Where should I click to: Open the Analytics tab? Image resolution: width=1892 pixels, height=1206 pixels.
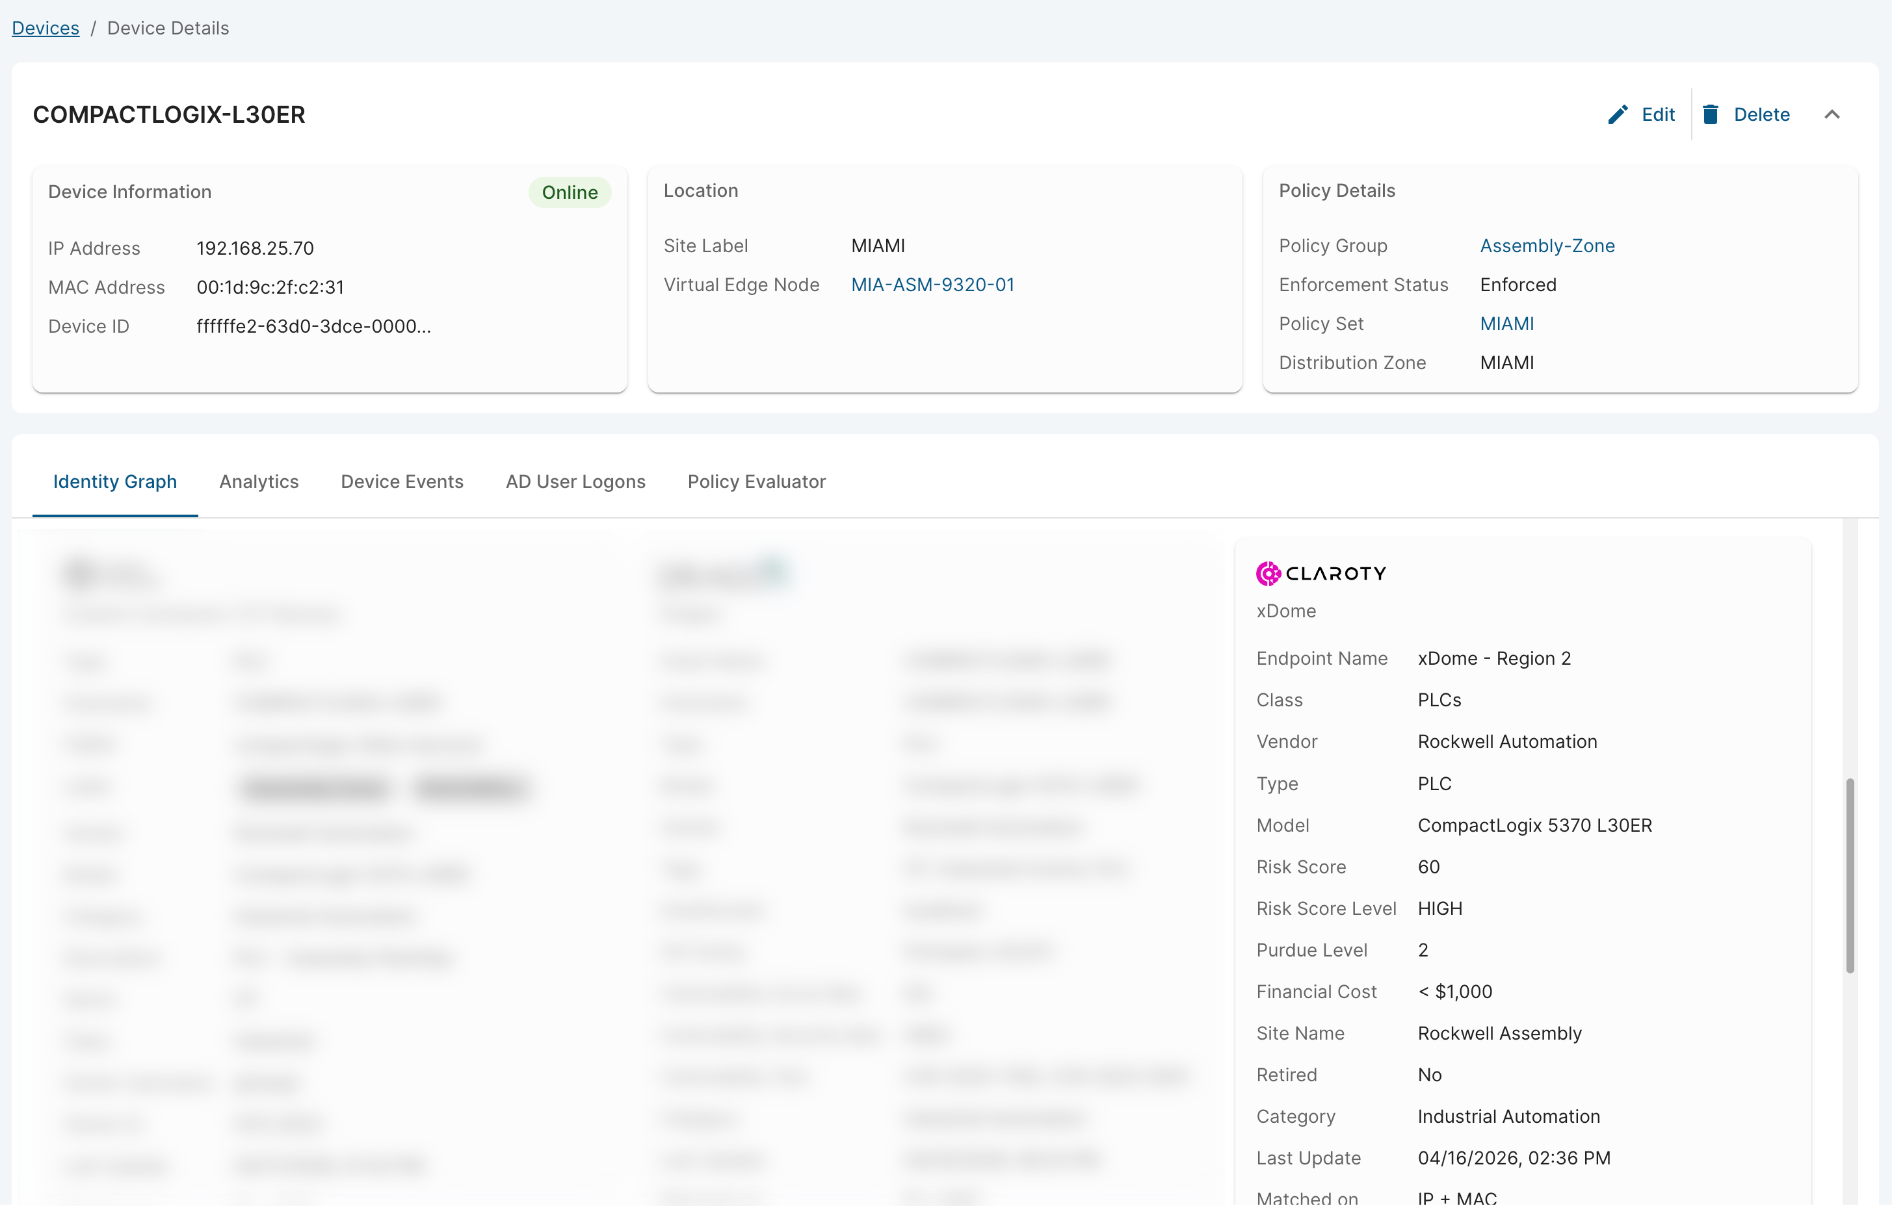click(259, 481)
